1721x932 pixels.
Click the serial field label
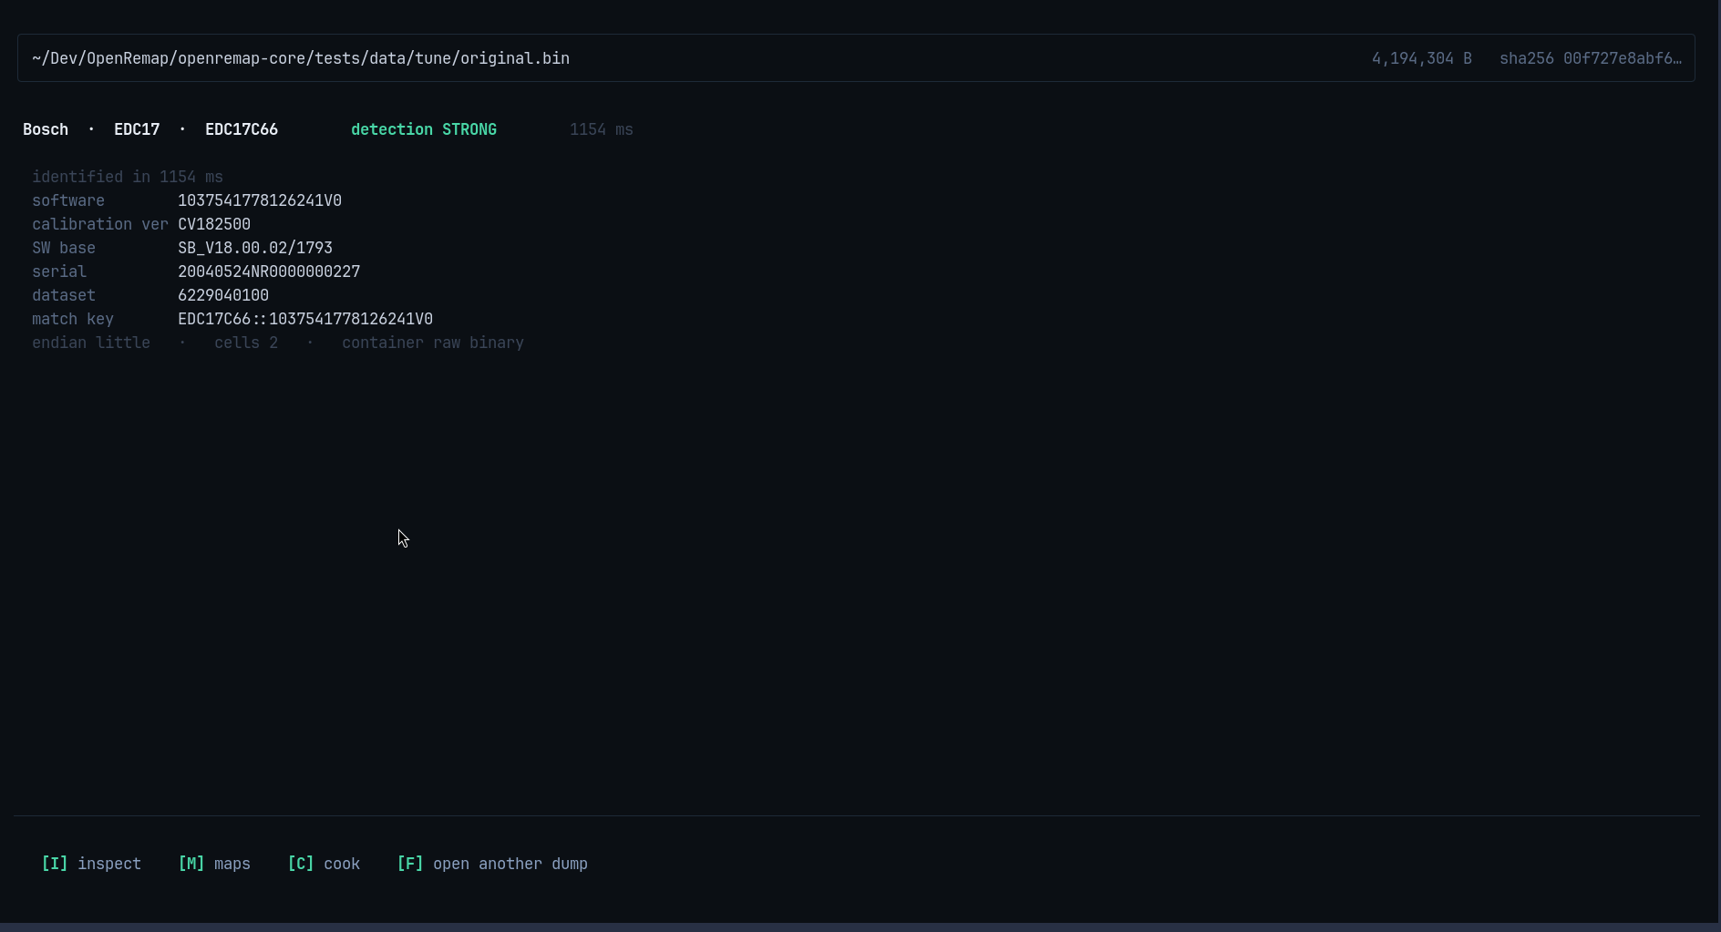coord(59,271)
